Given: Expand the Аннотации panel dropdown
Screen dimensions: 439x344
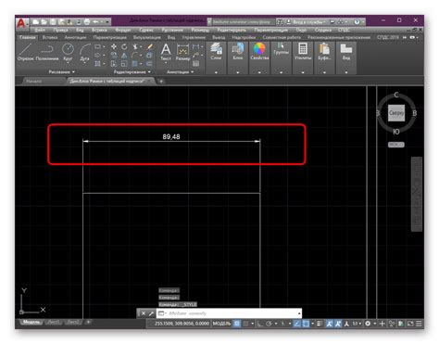Looking at the screenshot, I should 181,72.
